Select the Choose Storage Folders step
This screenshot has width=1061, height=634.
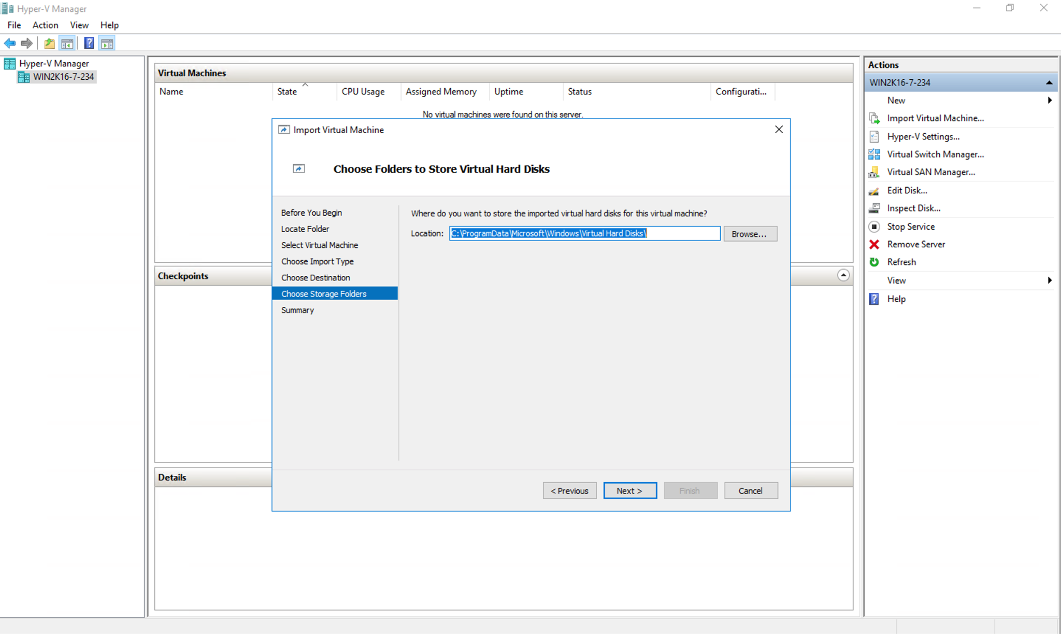[x=335, y=293]
